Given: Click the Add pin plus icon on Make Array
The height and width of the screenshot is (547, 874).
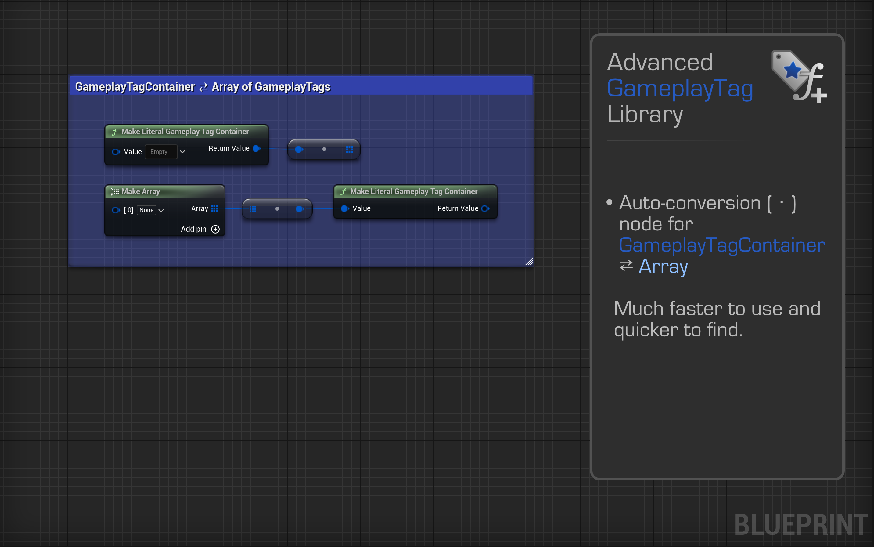Looking at the screenshot, I should point(215,229).
